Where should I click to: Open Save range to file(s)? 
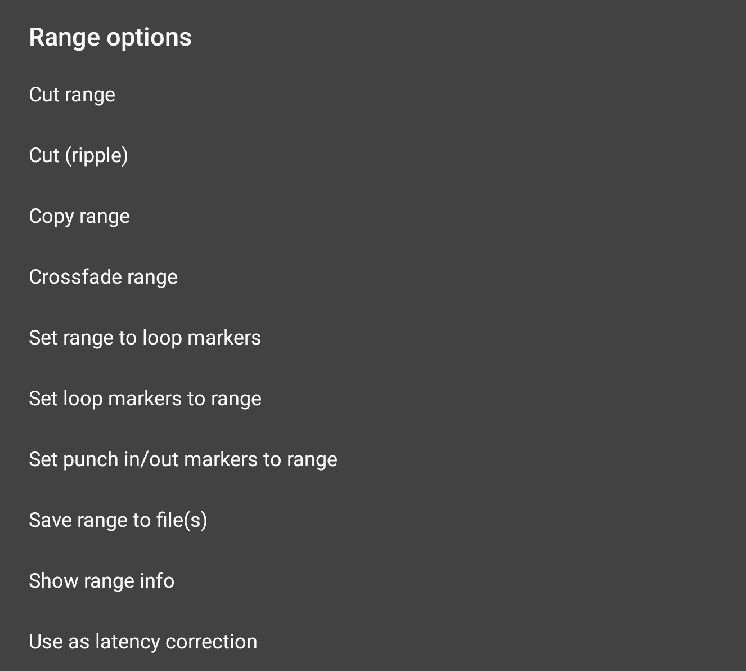(118, 520)
